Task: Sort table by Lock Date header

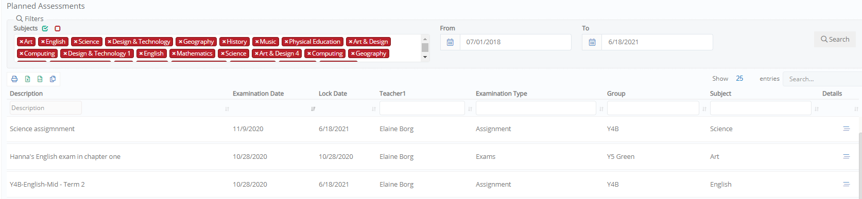Action: pos(333,94)
